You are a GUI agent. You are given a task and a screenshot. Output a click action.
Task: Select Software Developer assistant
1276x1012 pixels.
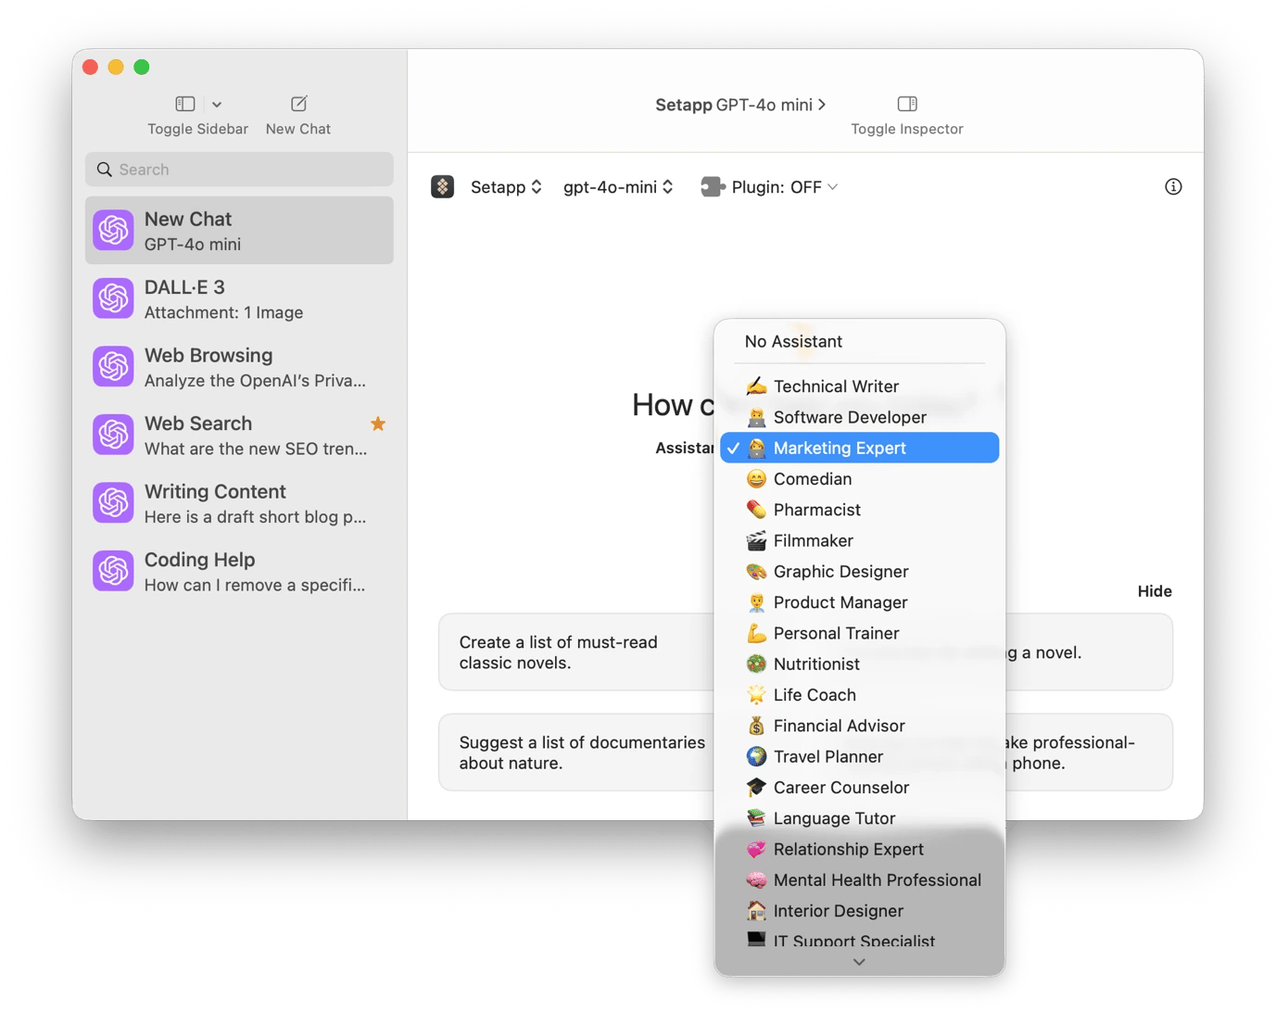pos(859,417)
